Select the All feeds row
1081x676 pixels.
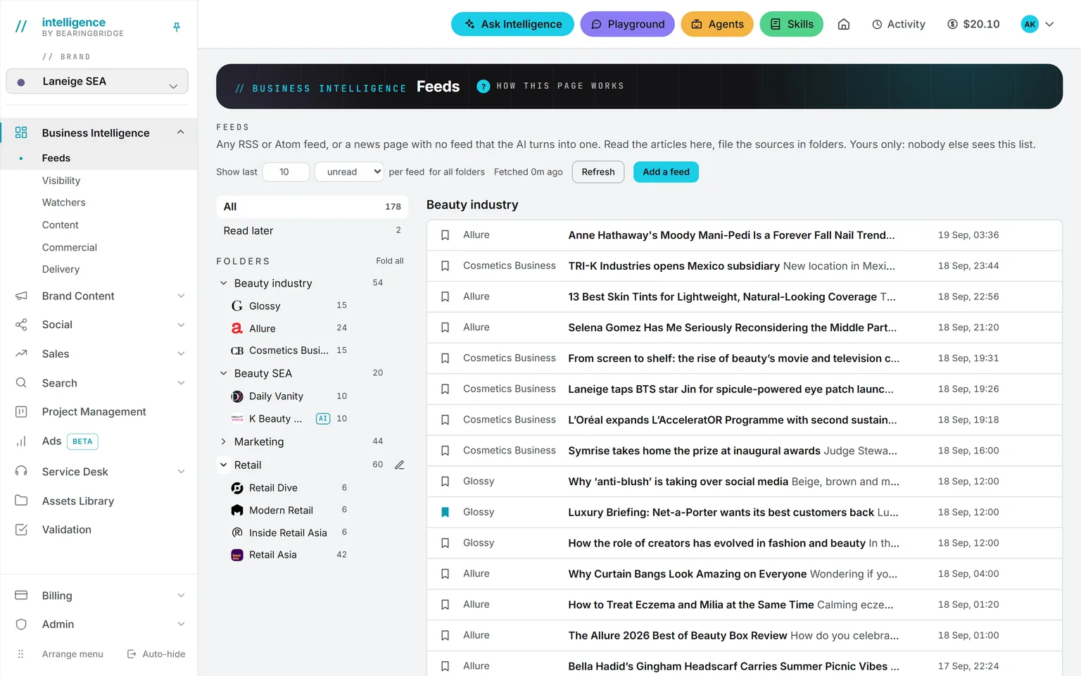click(x=312, y=207)
